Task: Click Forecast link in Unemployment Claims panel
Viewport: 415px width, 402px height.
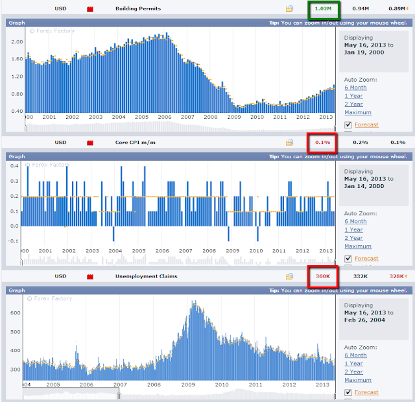Action: pos(366,392)
